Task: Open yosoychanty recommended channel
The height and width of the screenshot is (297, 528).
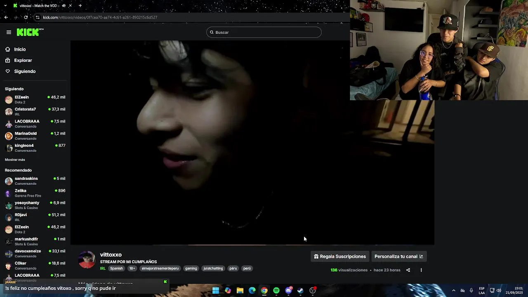Action: (x=35, y=205)
